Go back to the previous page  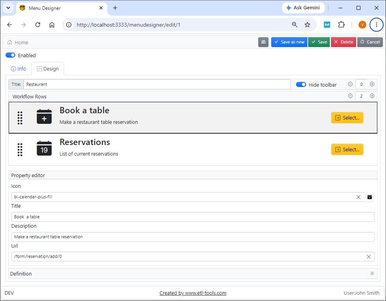(x=9, y=25)
